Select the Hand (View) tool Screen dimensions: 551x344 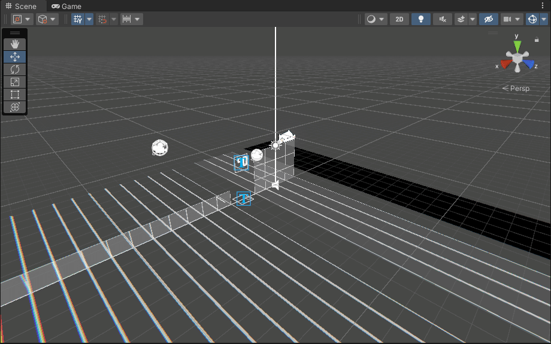tap(15, 44)
